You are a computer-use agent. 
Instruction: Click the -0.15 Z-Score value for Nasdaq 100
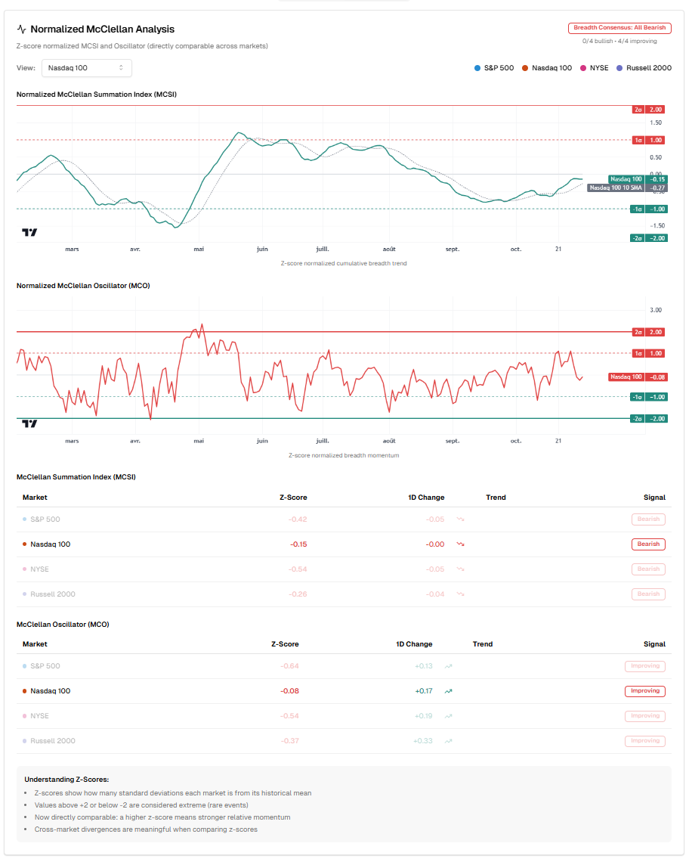(x=298, y=544)
